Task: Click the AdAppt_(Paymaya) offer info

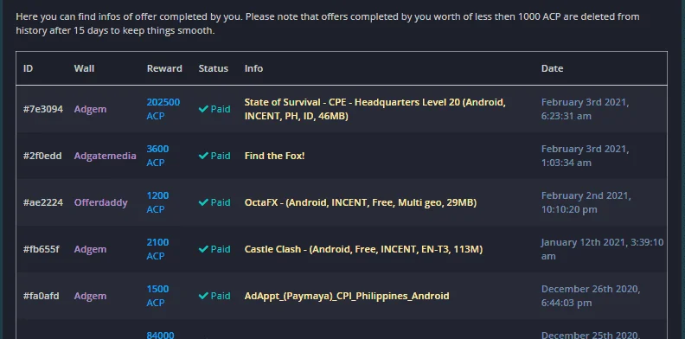Action: pos(347,296)
